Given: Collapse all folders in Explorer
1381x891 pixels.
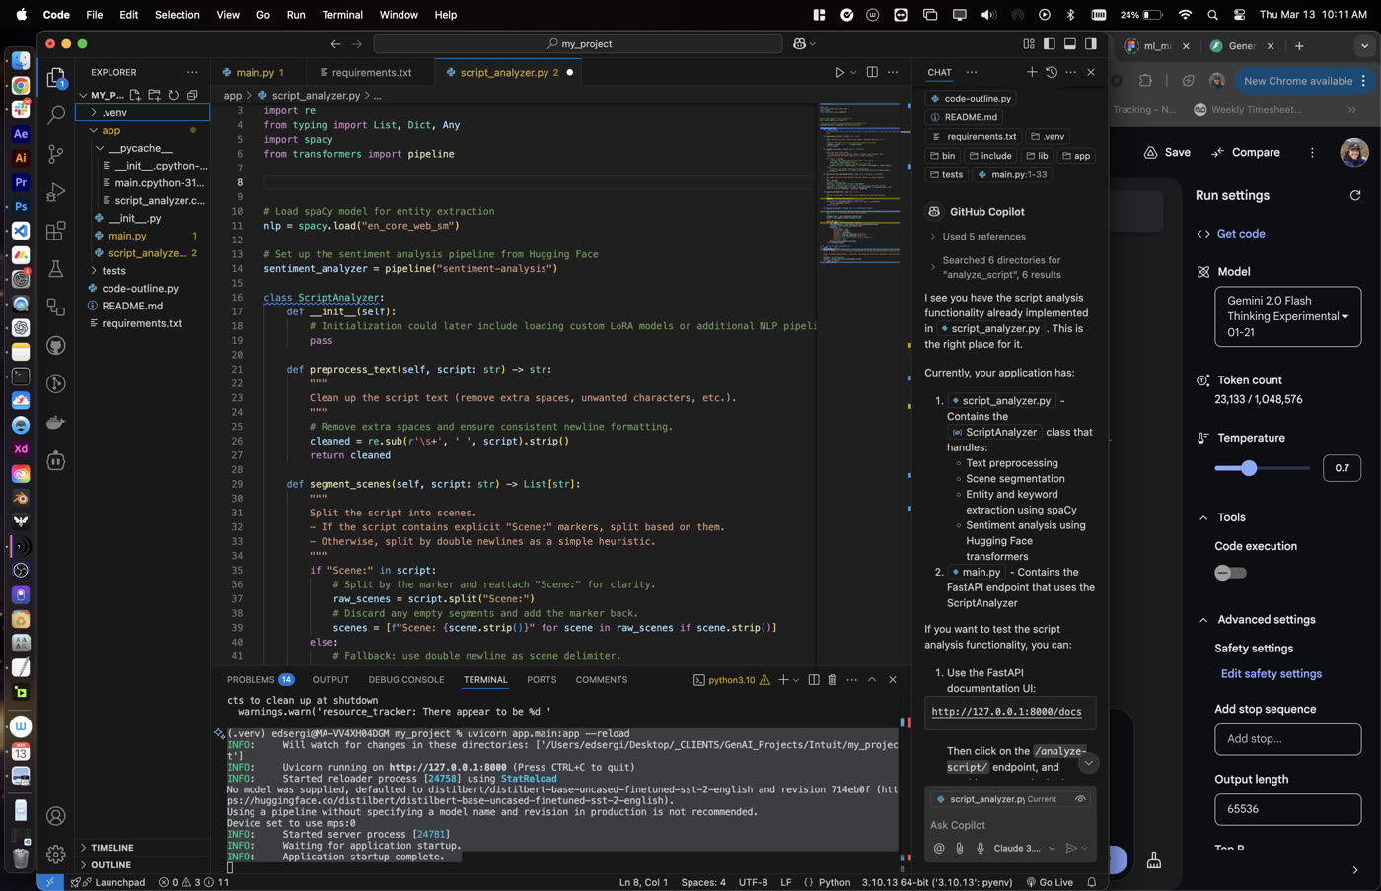Looking at the screenshot, I should [x=192, y=95].
